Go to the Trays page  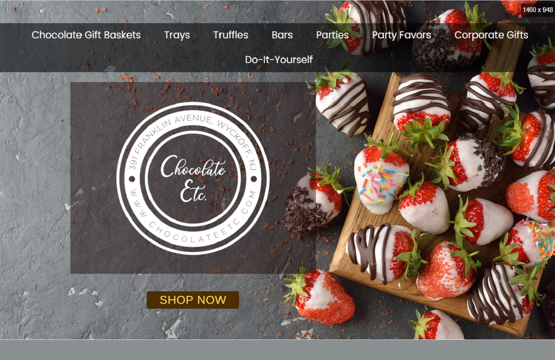point(177,35)
